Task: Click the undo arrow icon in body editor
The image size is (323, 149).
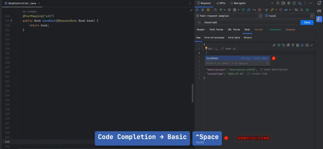Action: (284, 45)
